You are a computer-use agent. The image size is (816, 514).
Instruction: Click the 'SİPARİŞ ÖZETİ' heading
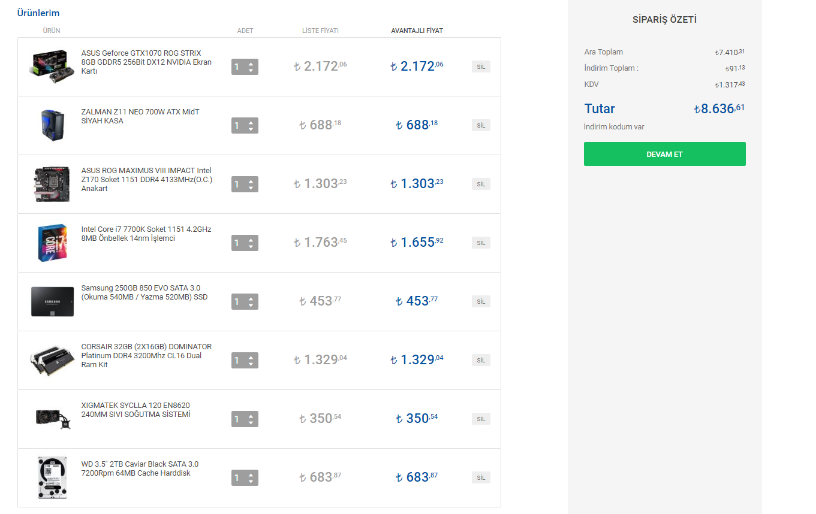click(664, 20)
